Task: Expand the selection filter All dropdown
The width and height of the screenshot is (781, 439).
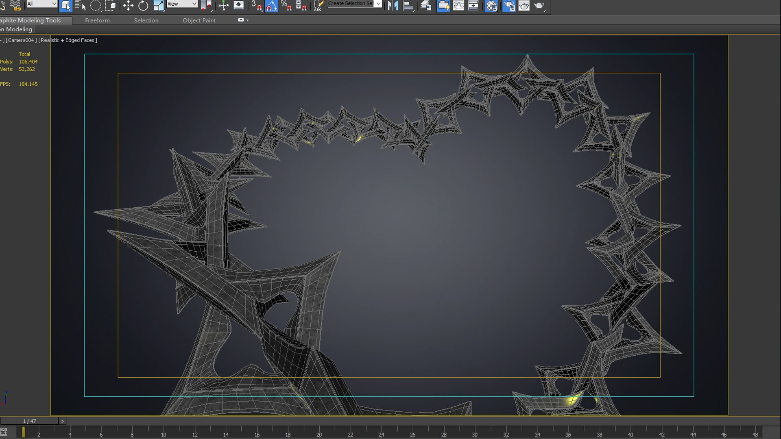Action: (54, 4)
